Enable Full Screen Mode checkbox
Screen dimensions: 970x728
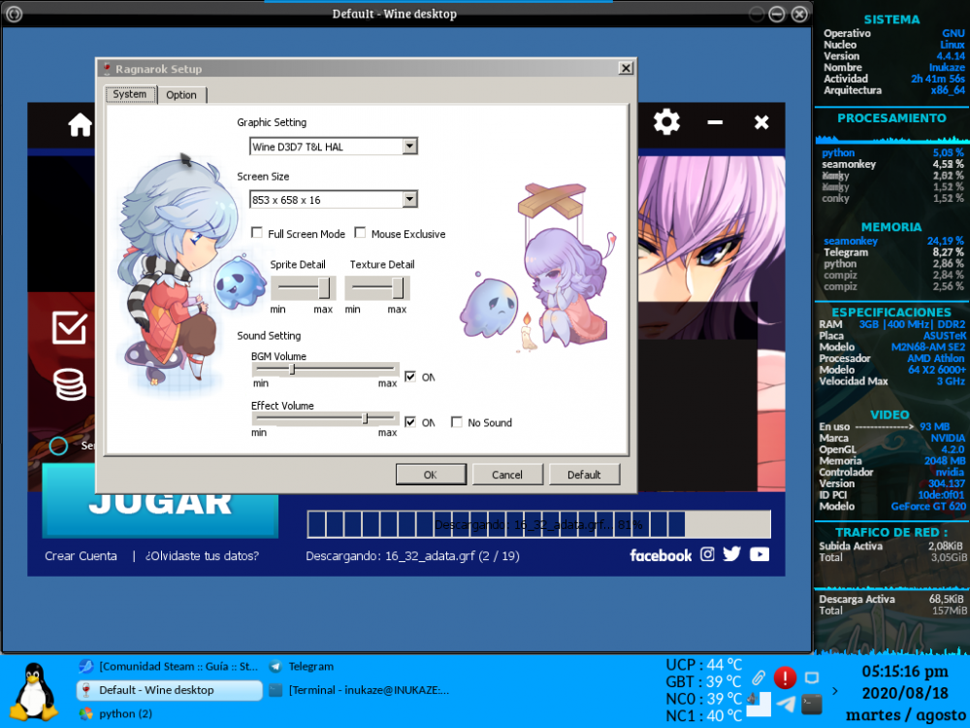point(257,233)
